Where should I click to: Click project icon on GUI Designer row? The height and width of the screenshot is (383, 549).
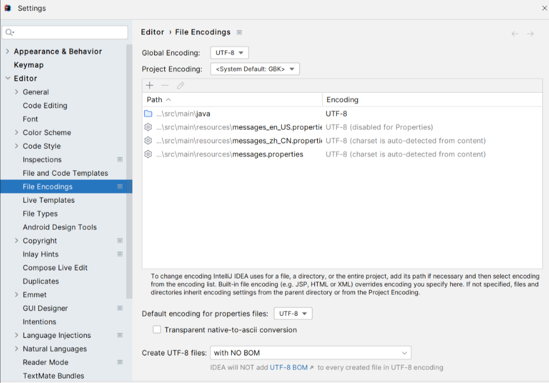[x=120, y=308]
